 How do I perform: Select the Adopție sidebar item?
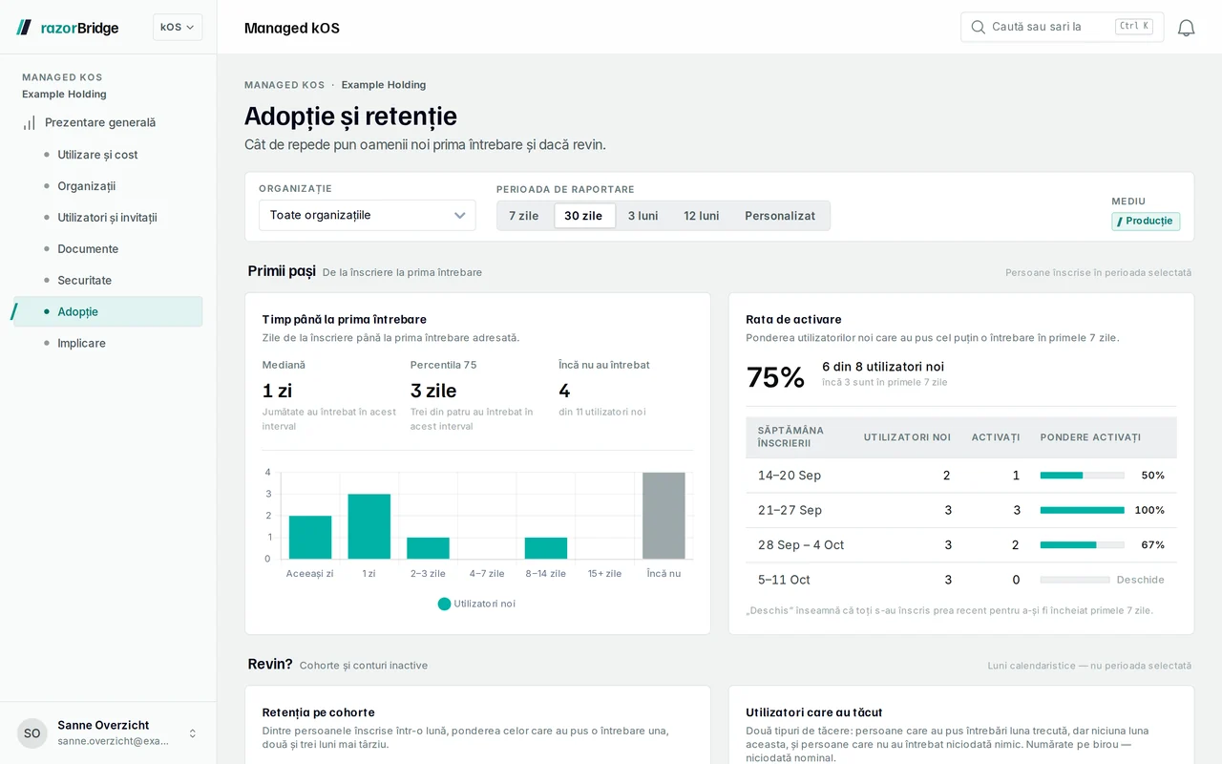[x=108, y=311]
